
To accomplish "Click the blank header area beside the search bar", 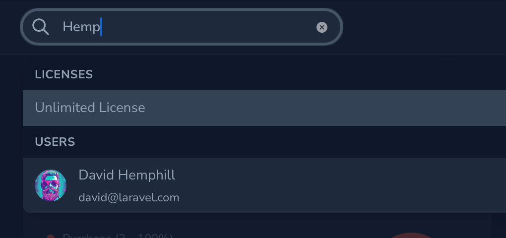I will (422, 27).
